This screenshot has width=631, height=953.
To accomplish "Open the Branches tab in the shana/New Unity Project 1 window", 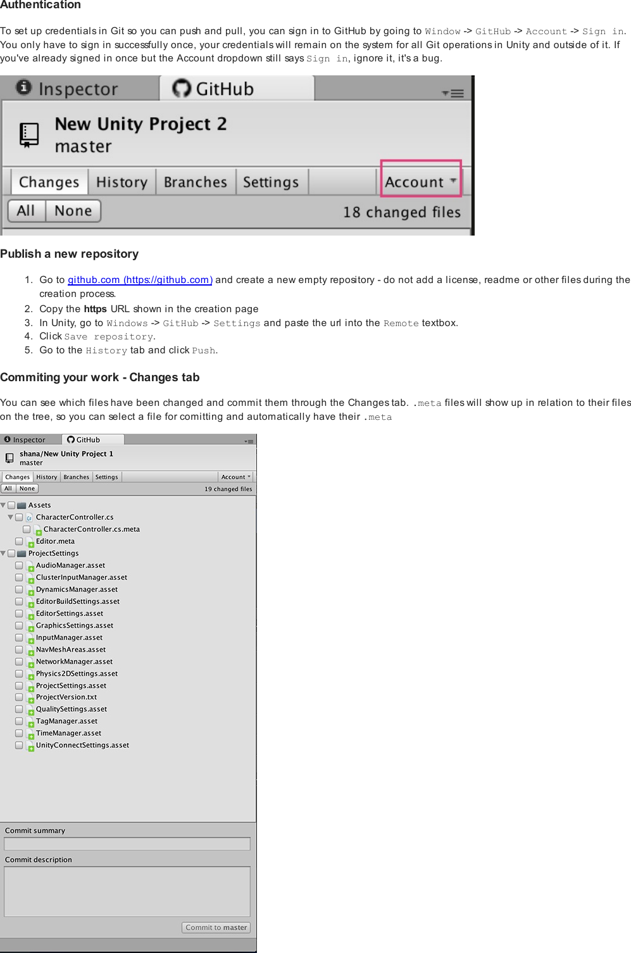I will tap(77, 477).
